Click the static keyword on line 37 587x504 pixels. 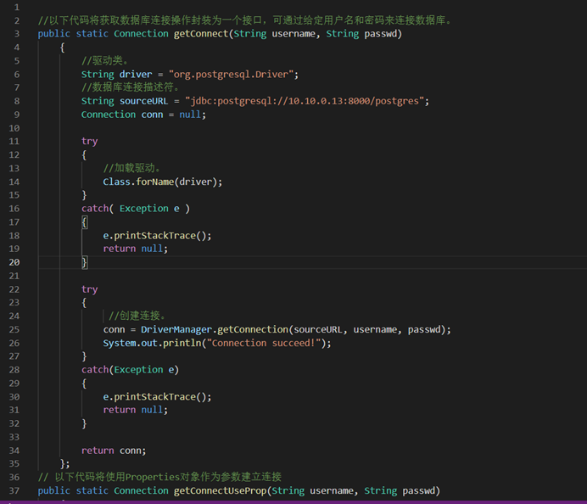point(92,490)
